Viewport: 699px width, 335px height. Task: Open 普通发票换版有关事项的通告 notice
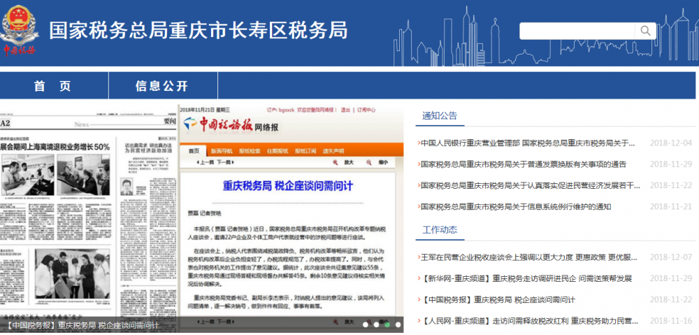(x=523, y=164)
